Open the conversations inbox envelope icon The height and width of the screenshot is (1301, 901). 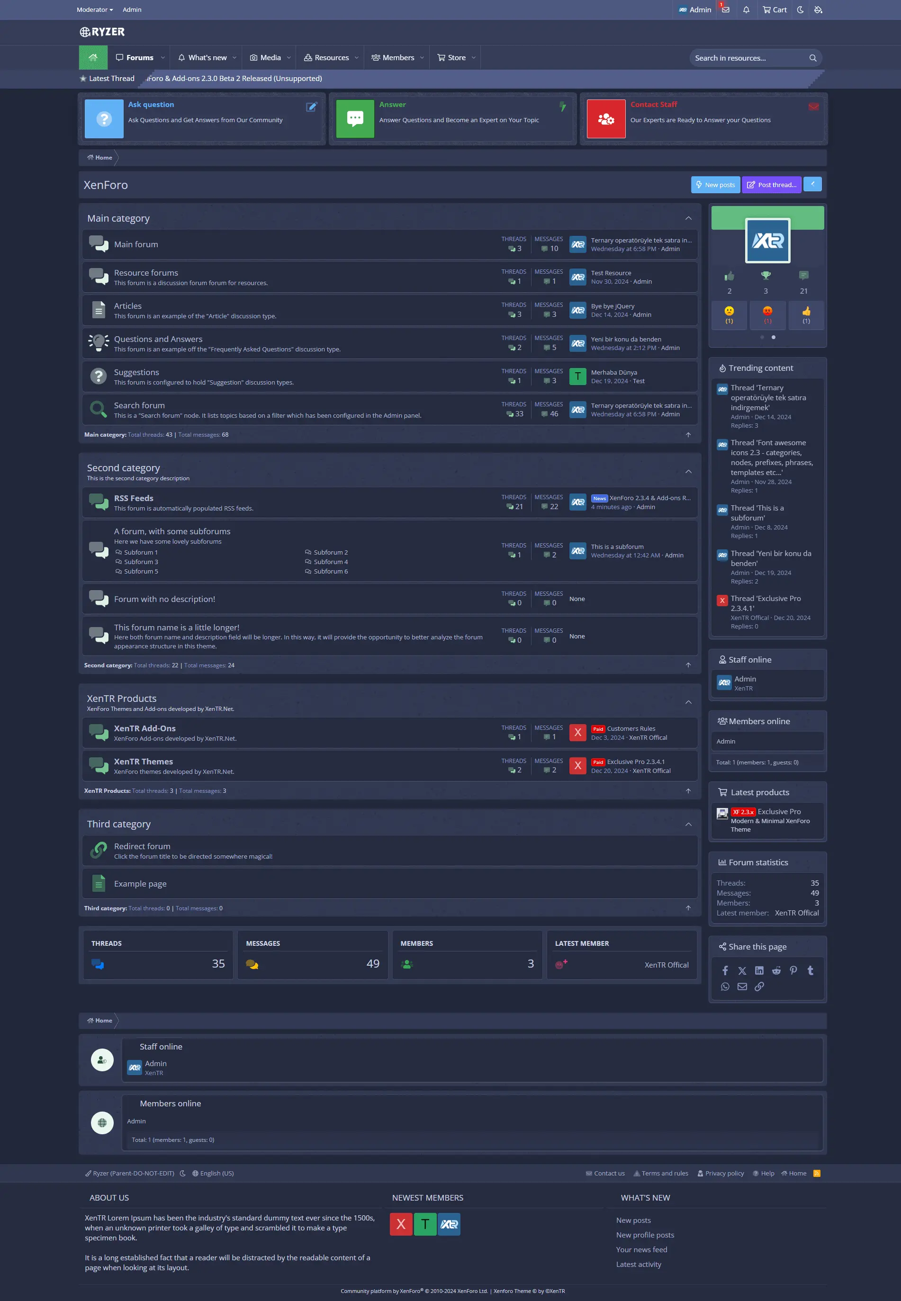point(725,9)
